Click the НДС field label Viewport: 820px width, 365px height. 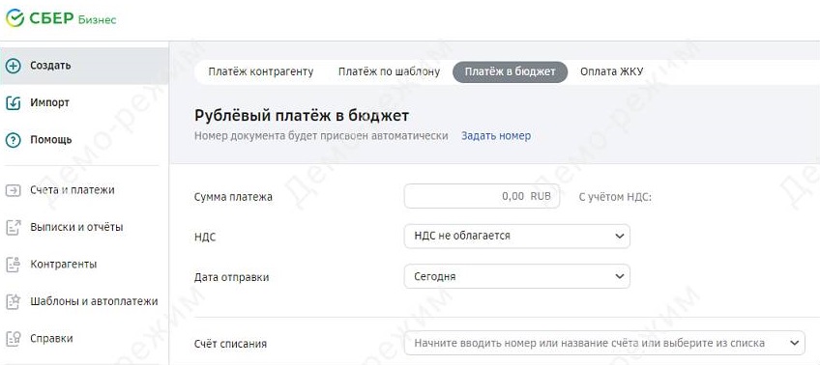point(205,238)
